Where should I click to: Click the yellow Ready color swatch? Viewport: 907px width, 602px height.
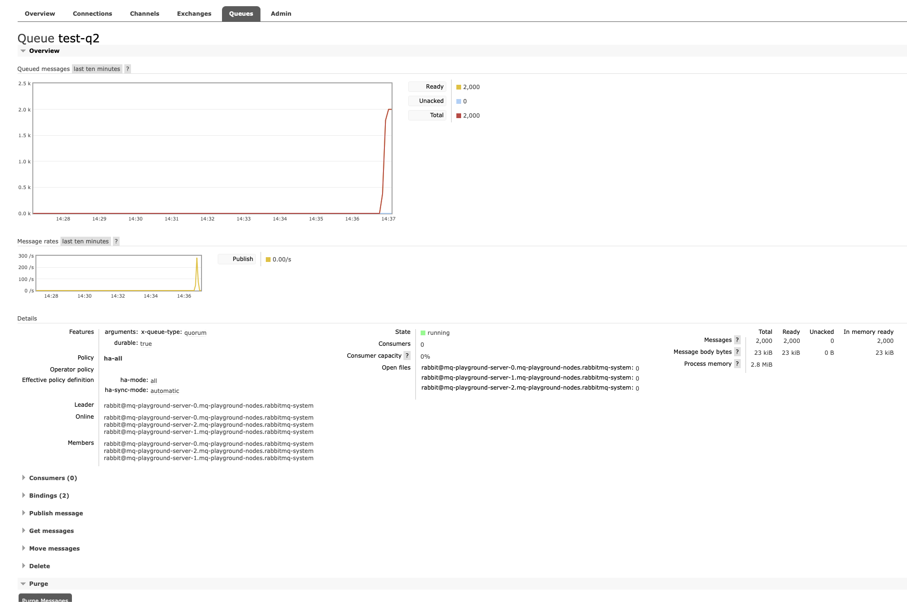coord(459,87)
